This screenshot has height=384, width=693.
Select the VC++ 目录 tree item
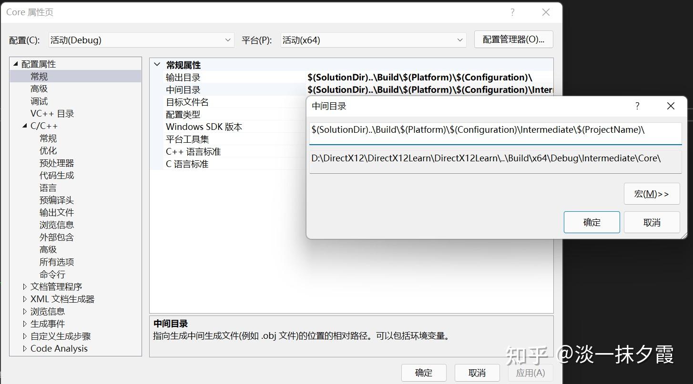point(52,113)
